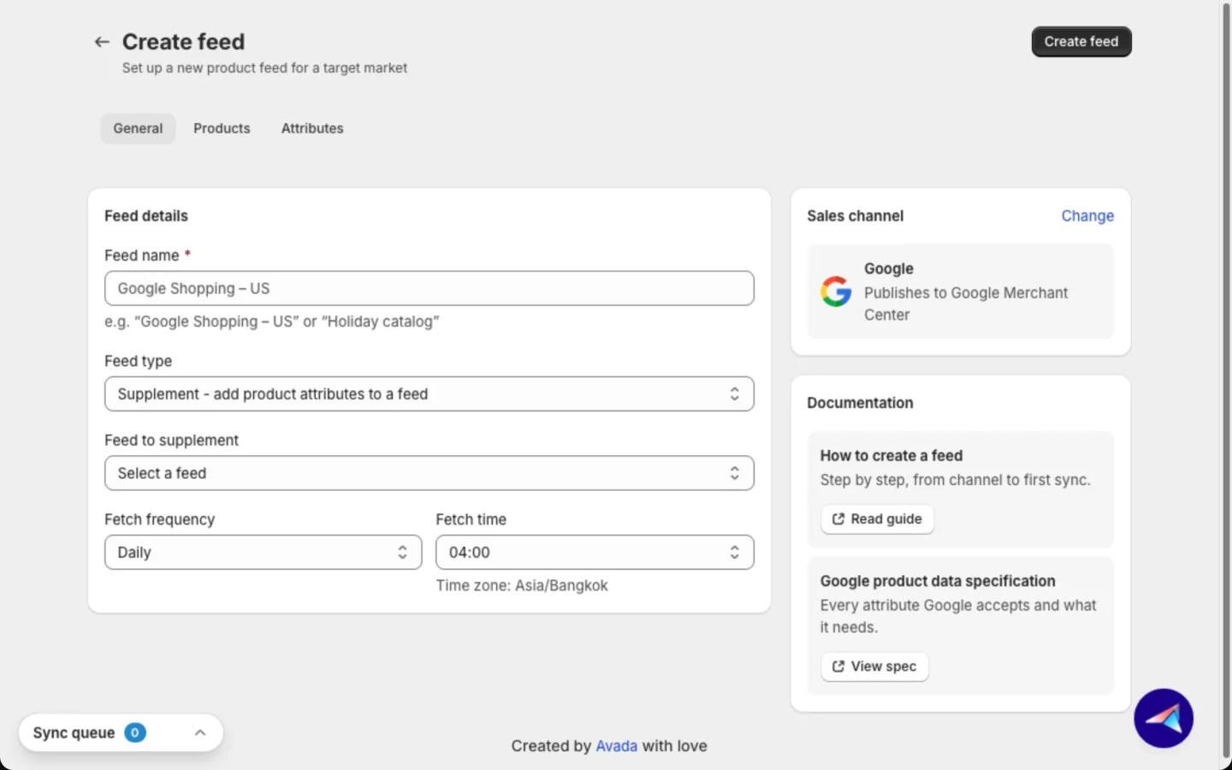The height and width of the screenshot is (770, 1232).
Task: Click the Create feed button
Action: pos(1081,42)
